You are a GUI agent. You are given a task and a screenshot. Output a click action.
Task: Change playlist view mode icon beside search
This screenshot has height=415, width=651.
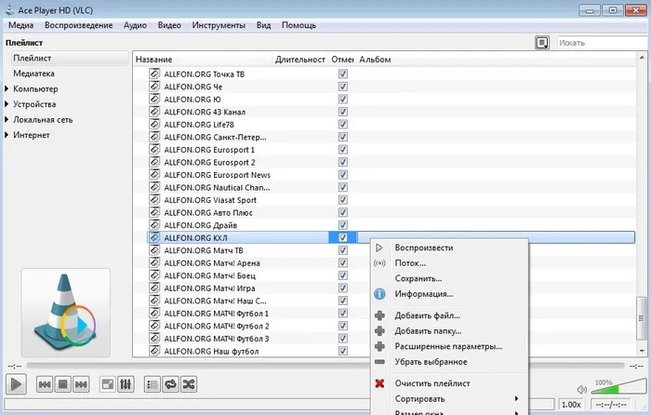pos(542,43)
